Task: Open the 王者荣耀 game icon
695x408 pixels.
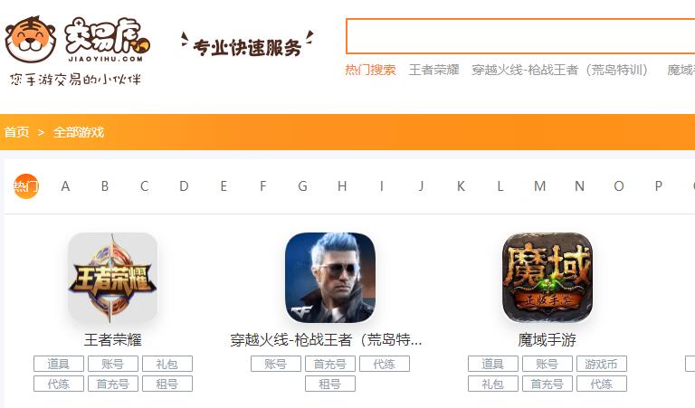Action: point(112,278)
